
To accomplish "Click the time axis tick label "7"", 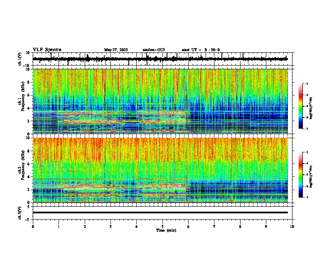I will coord(214,227).
